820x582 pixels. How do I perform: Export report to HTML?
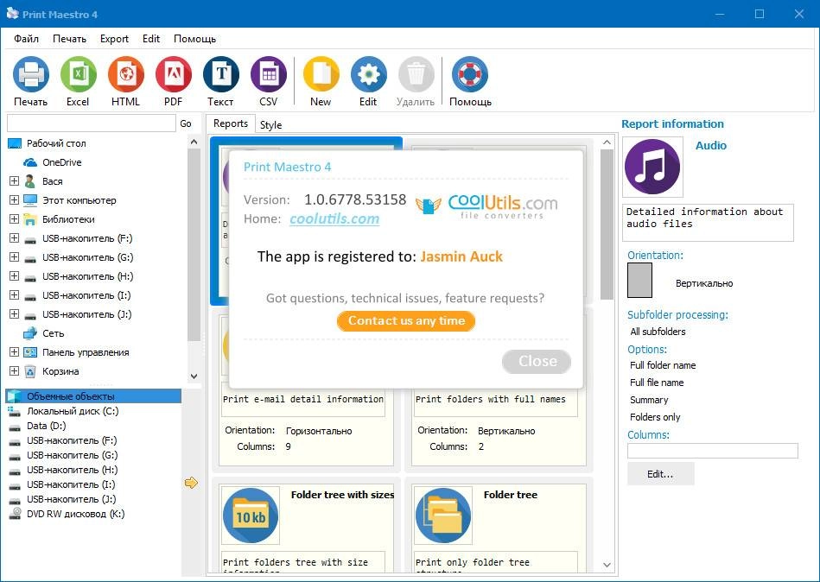[x=126, y=74]
